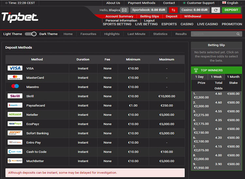Open the English language selector
This screenshot has width=245, height=179.
(x=230, y=3)
